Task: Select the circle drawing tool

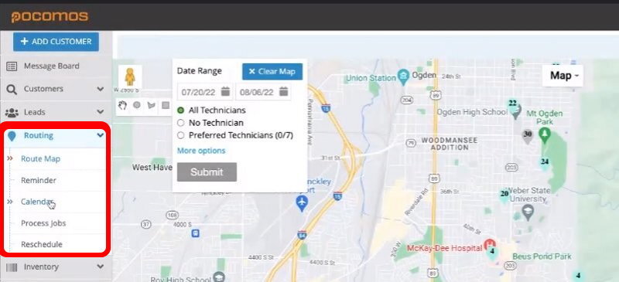Action: 137,105
